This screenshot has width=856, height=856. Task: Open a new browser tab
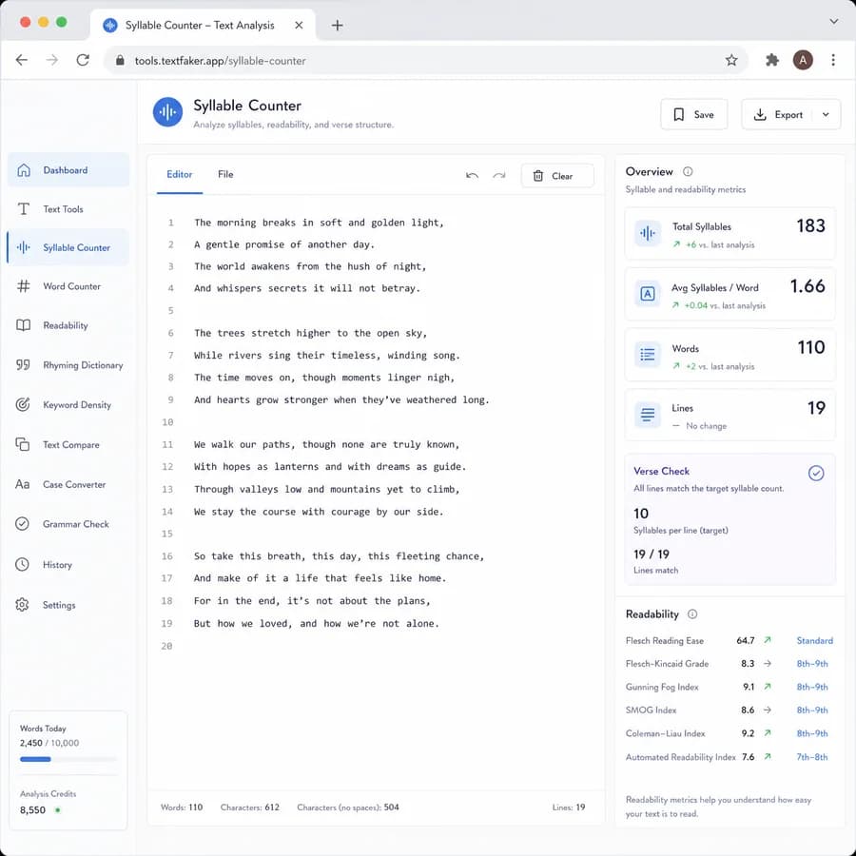338,25
